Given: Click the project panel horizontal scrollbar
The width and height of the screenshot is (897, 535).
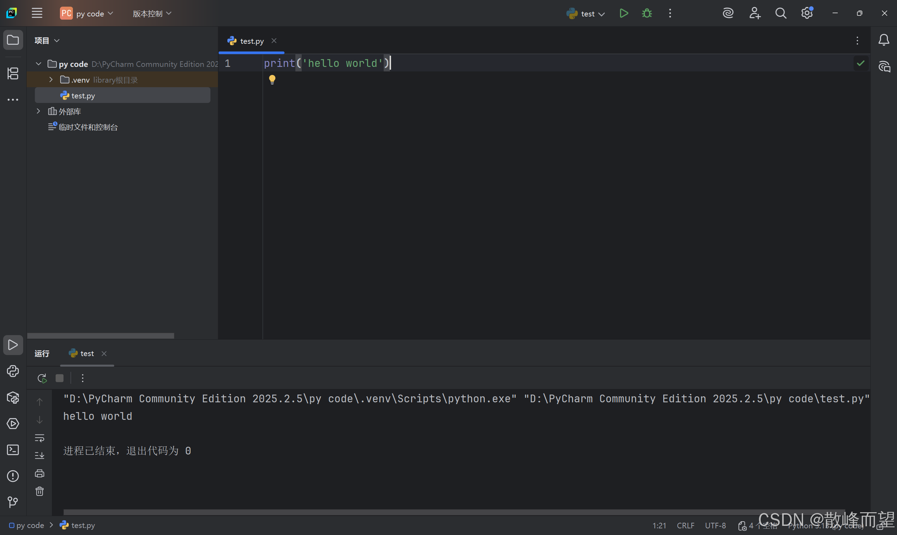Looking at the screenshot, I should (101, 336).
